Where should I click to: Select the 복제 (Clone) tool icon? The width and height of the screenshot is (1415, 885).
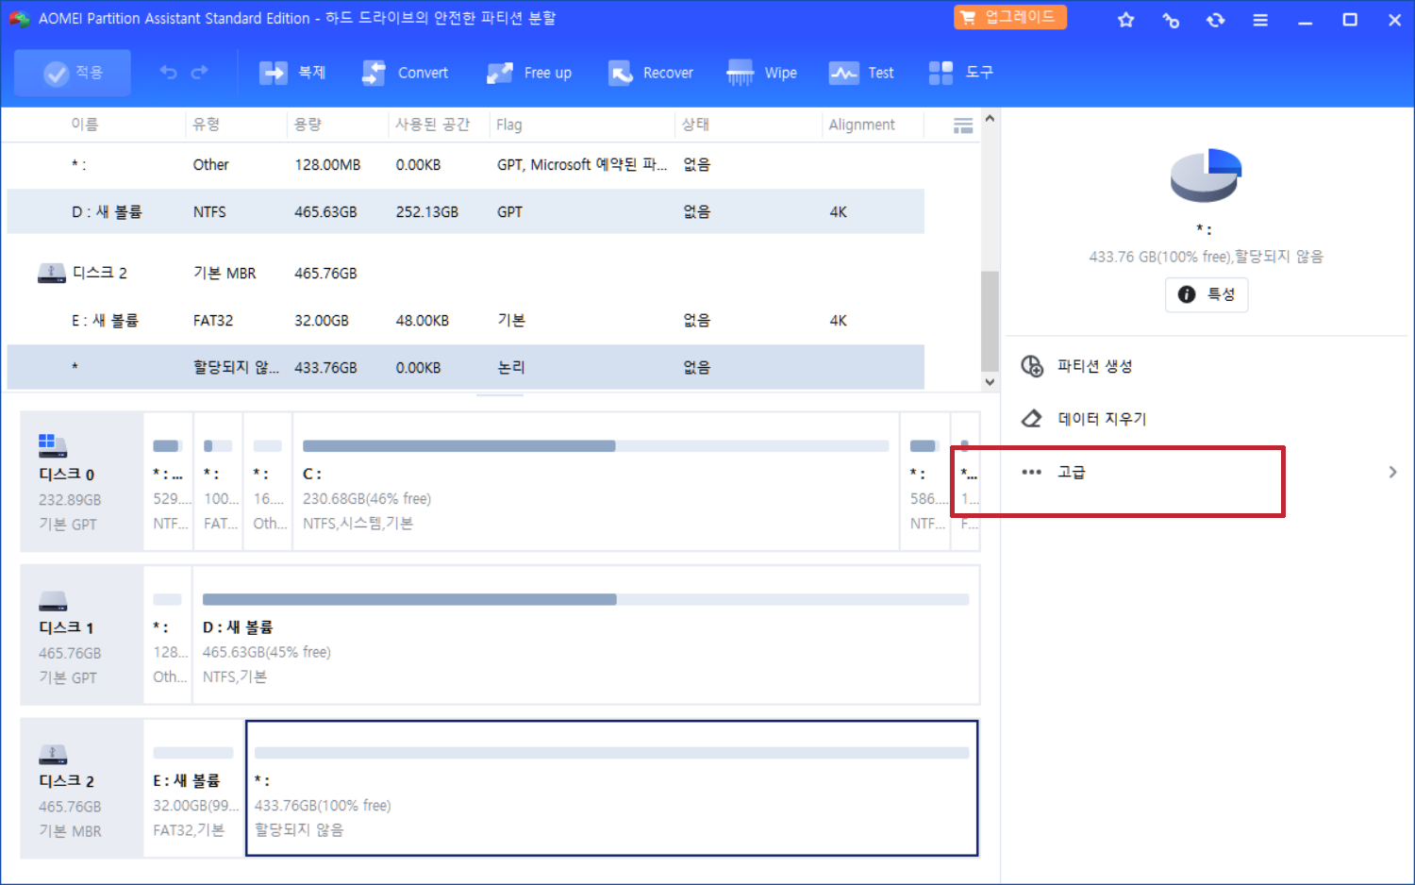click(274, 72)
